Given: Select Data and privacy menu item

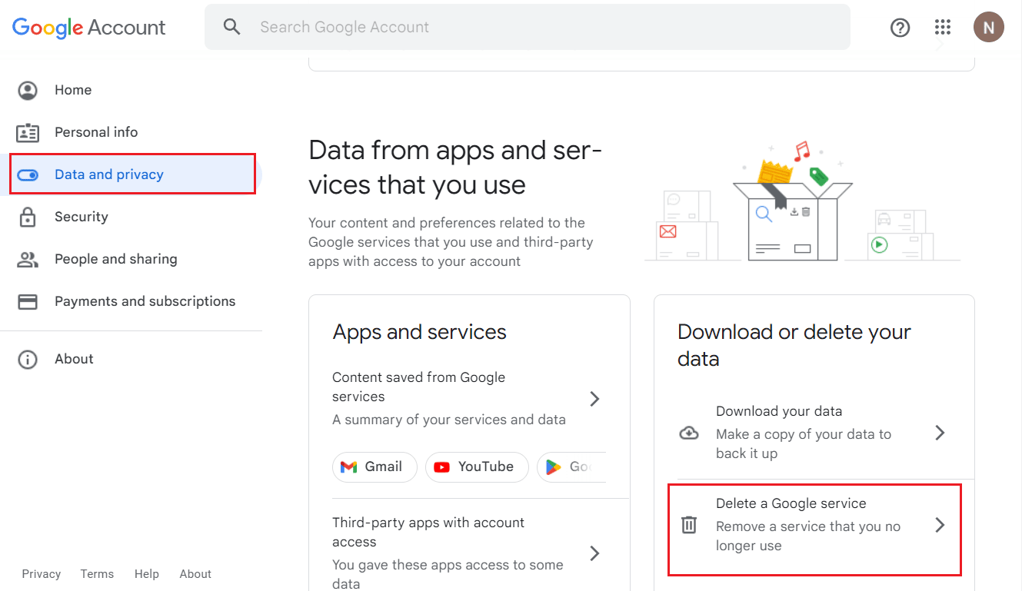Looking at the screenshot, I should coord(132,174).
